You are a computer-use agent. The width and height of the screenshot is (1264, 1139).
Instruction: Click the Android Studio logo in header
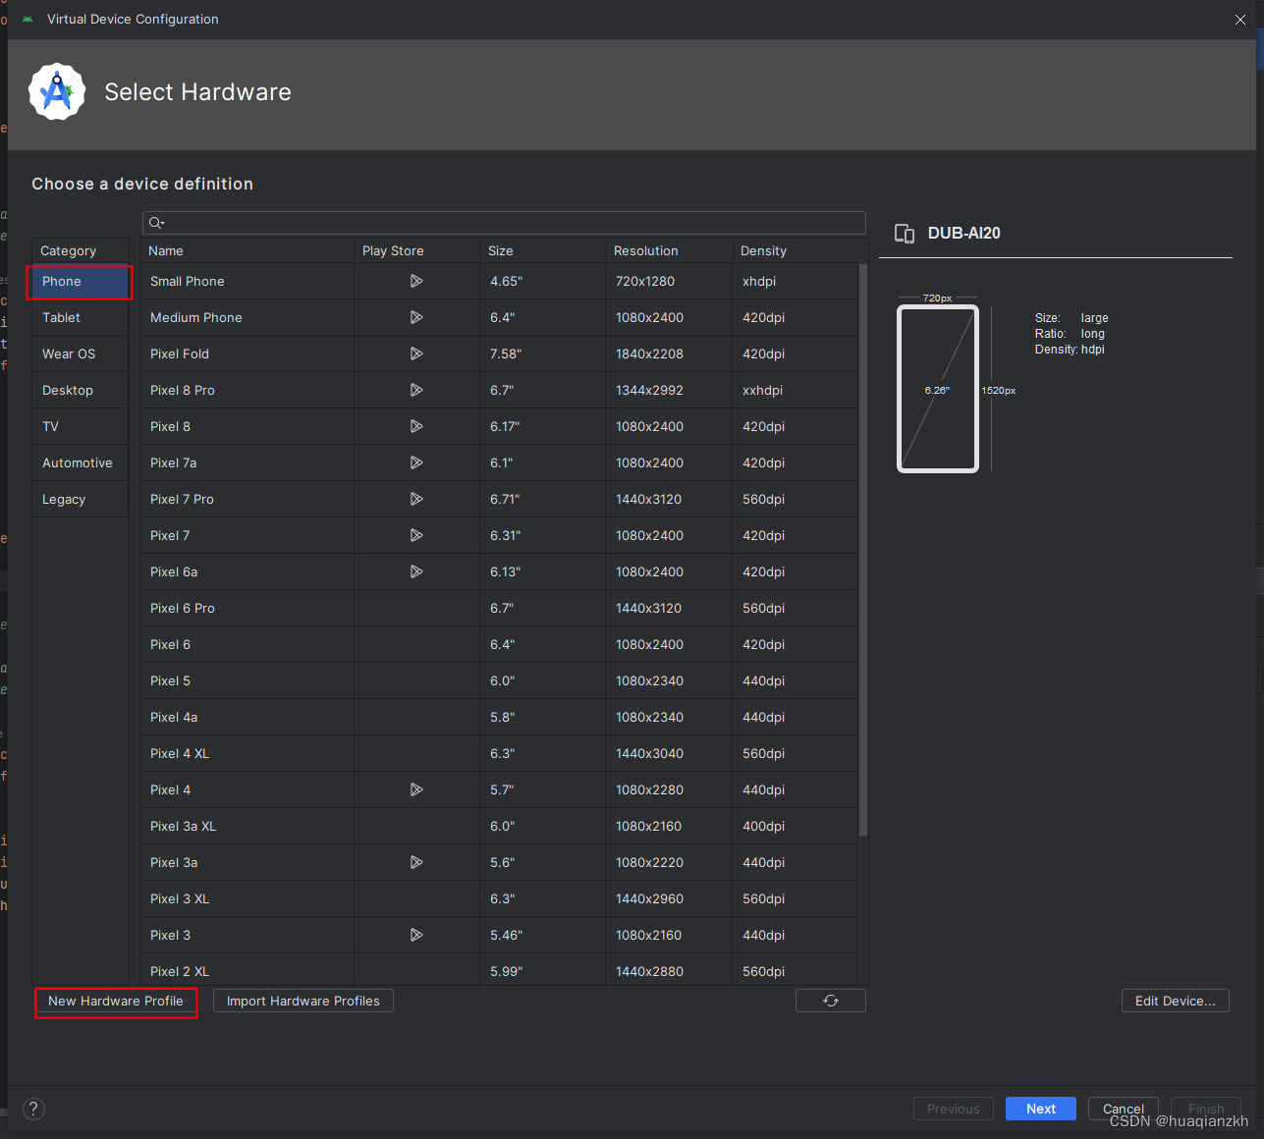tap(57, 91)
